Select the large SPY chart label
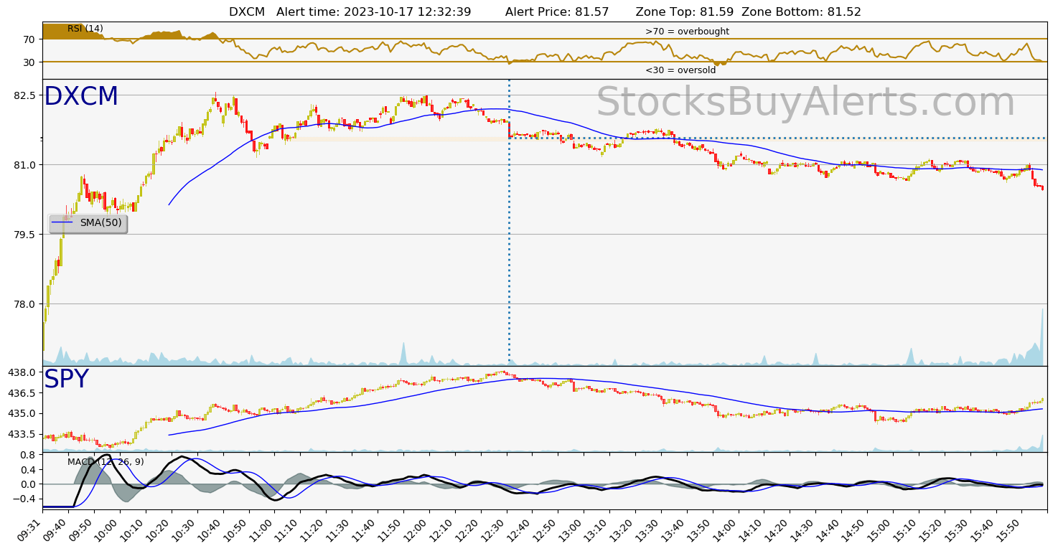 (x=66, y=380)
